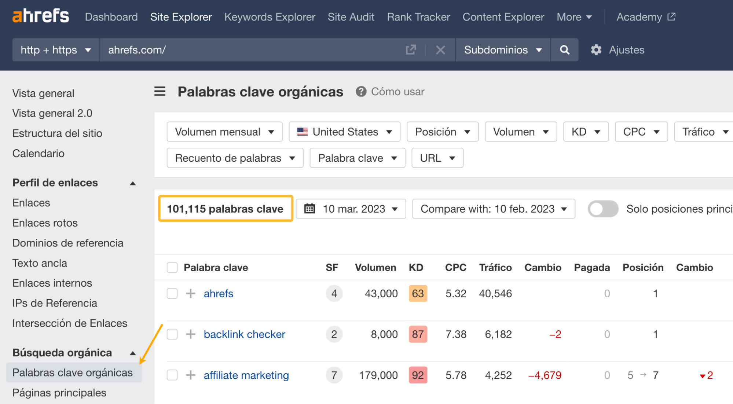Open Ajustes with the gear icon

coord(596,50)
